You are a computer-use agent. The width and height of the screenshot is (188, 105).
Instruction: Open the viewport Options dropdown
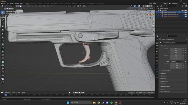point(151,9)
